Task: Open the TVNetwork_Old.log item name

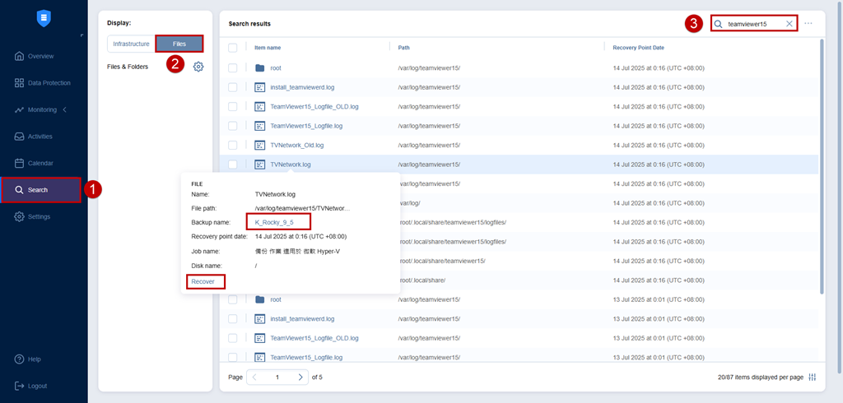Action: point(296,145)
